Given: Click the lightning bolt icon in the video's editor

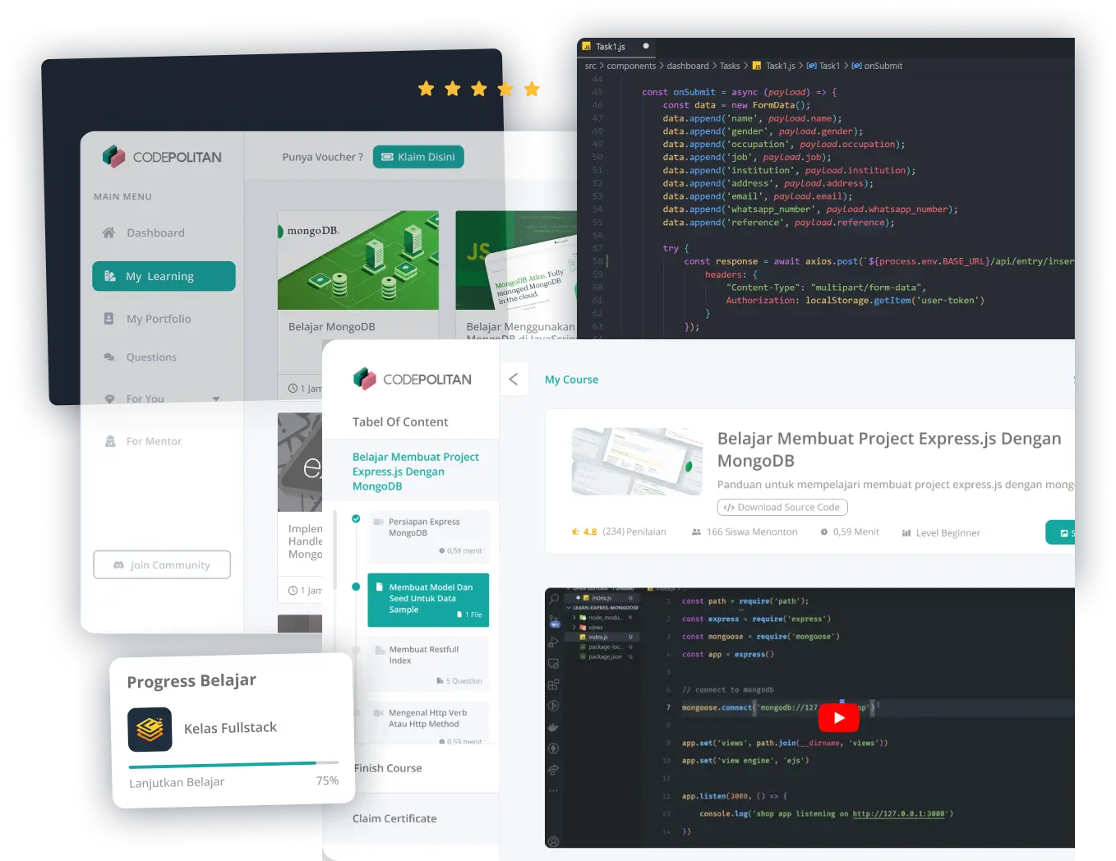Looking at the screenshot, I should pos(553,748).
